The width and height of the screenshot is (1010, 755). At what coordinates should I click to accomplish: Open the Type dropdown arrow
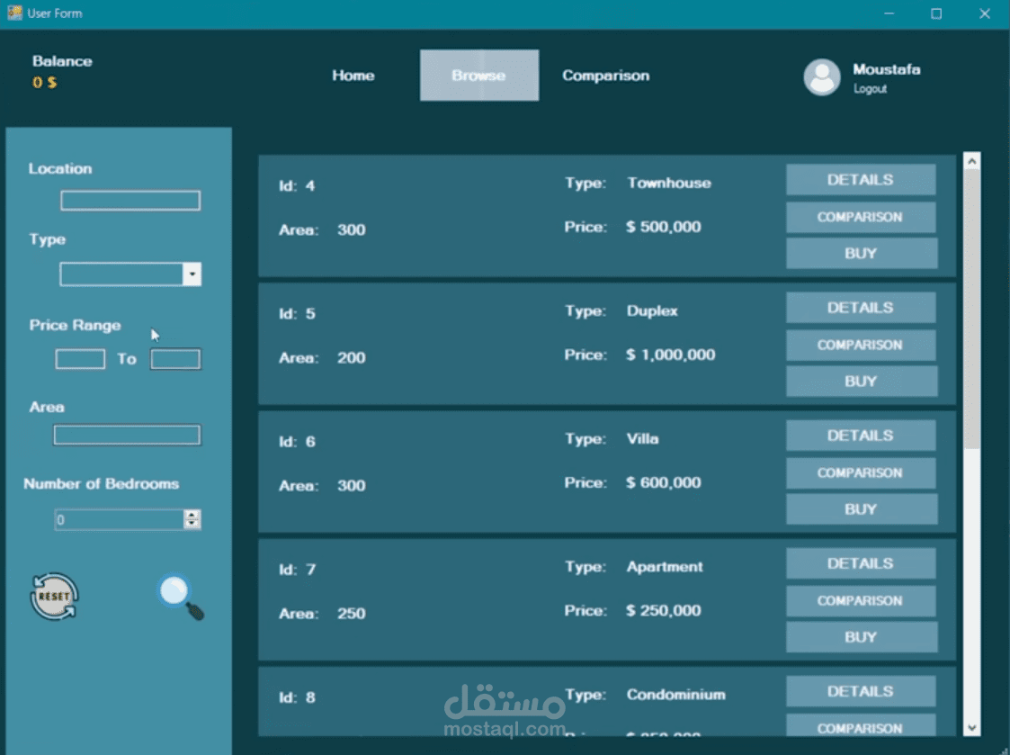point(192,274)
